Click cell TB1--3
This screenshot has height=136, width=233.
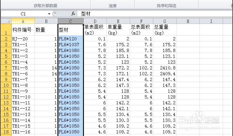23,56
